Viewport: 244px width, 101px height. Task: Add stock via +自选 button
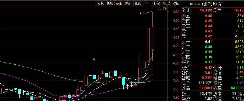[x=166, y=3]
